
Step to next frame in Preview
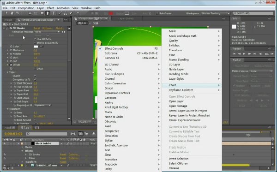[x=249, y=53]
